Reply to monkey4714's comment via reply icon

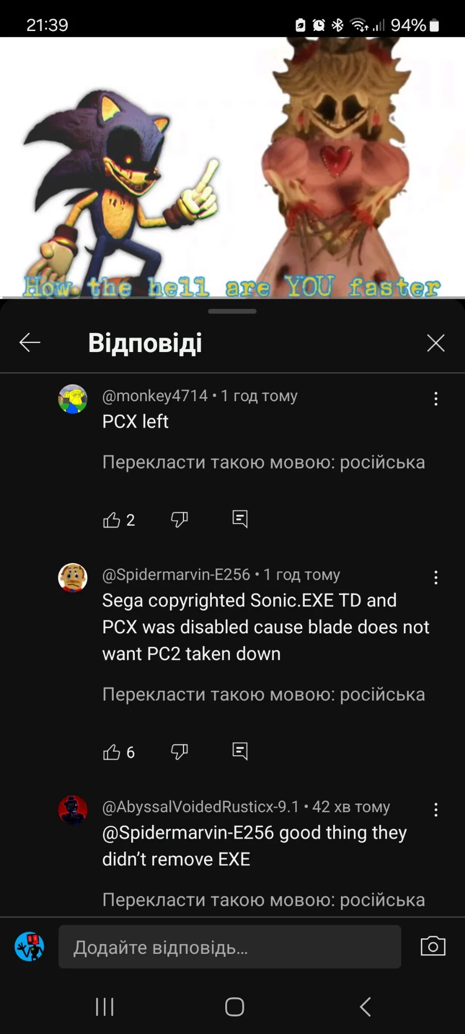tap(240, 519)
